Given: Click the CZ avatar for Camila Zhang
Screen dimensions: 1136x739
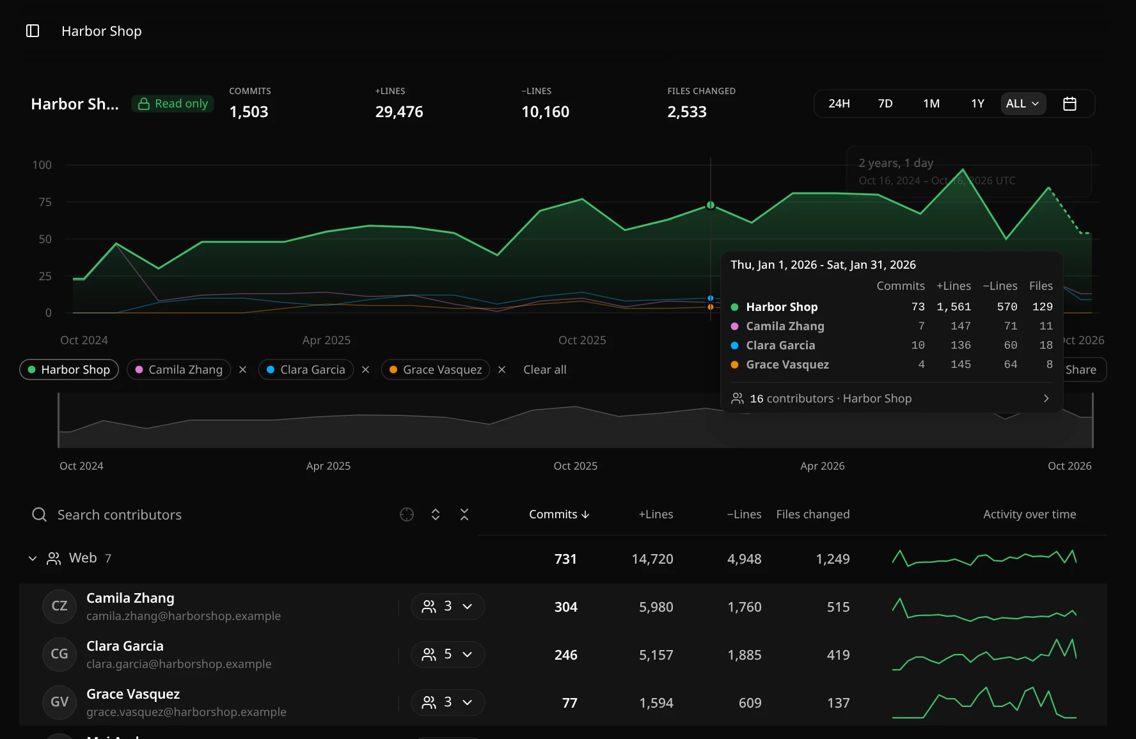Looking at the screenshot, I should click(x=59, y=607).
